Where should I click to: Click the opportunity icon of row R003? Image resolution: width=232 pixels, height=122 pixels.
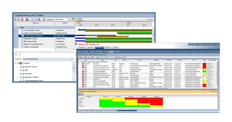(x=83, y=70)
